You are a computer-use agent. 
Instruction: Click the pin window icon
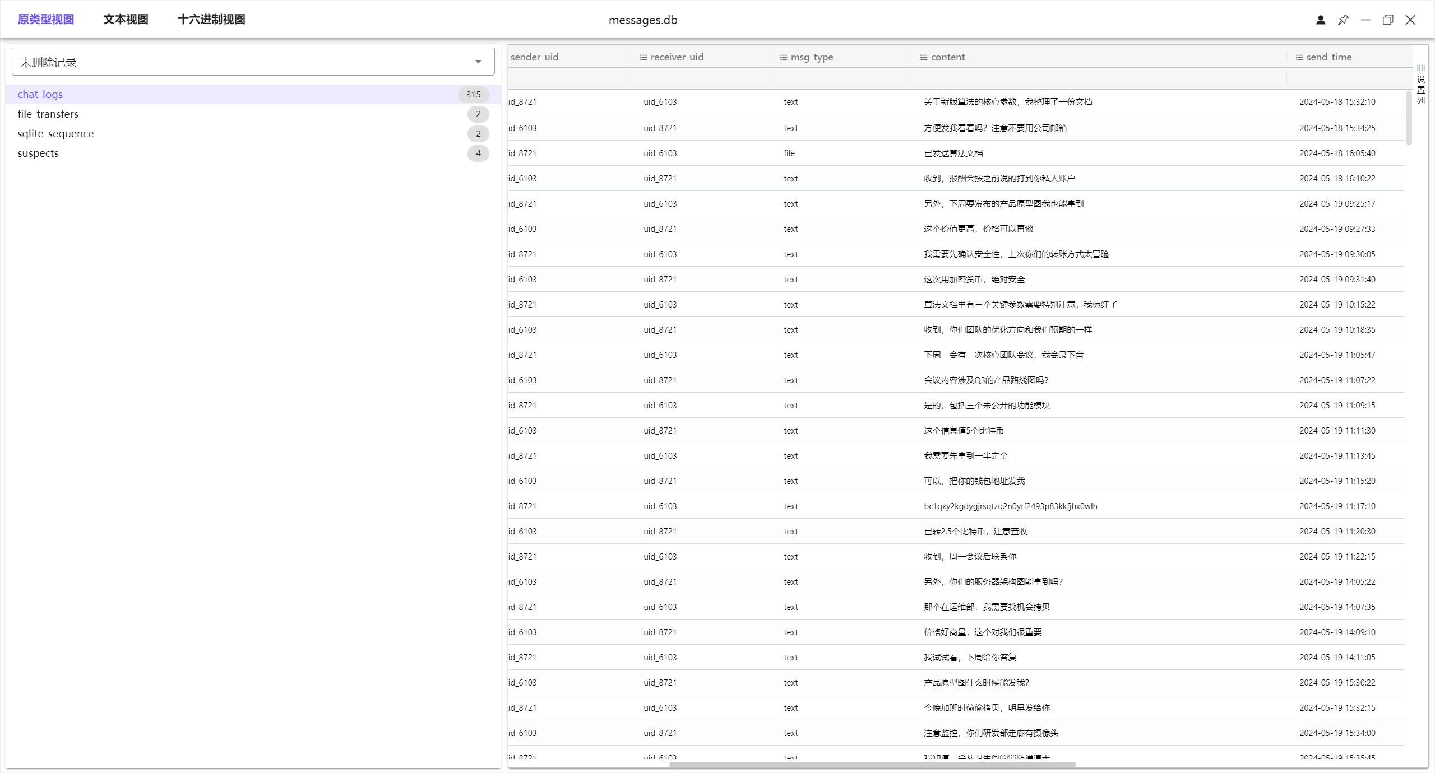coord(1343,20)
